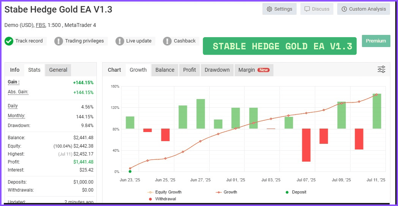Switch to the Stats tab

click(x=34, y=70)
